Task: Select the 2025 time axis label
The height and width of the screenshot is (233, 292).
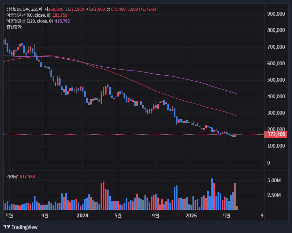Action: pyautogui.click(x=191, y=216)
